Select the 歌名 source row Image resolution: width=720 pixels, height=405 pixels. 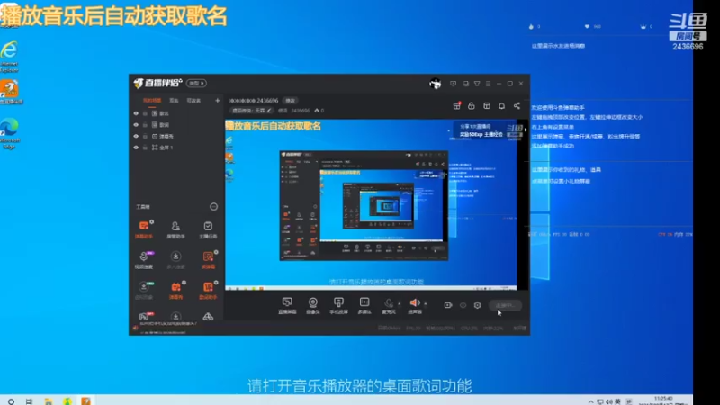tap(176, 113)
